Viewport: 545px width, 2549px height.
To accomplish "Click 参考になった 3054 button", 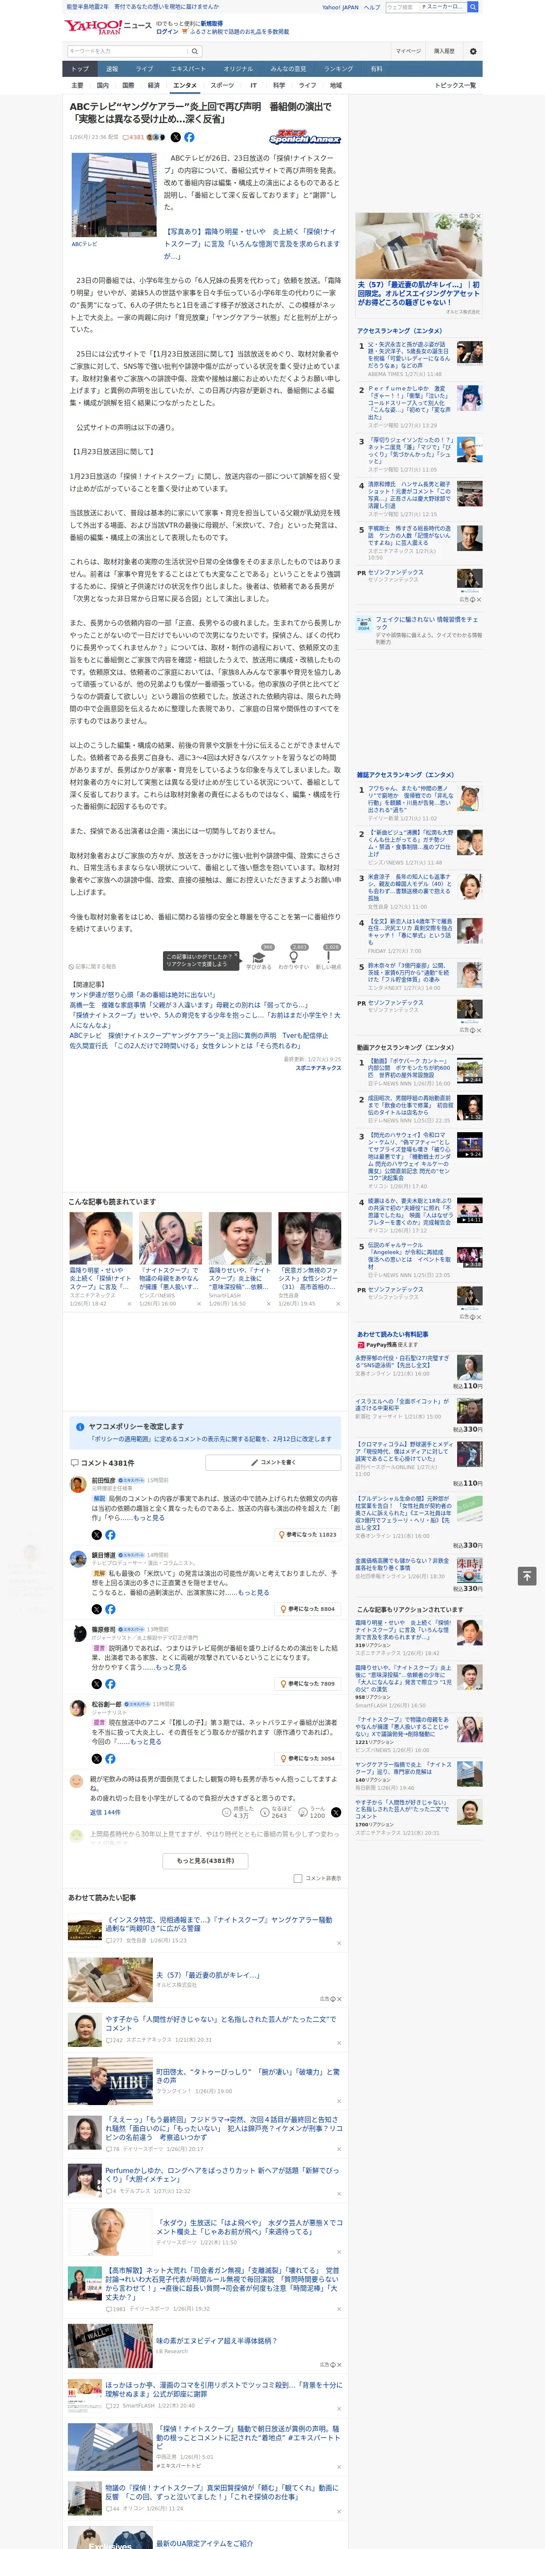I will pyautogui.click(x=308, y=1758).
